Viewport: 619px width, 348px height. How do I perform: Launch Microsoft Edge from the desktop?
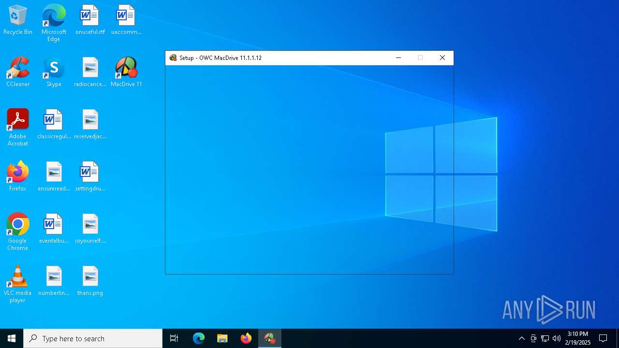coord(54,23)
